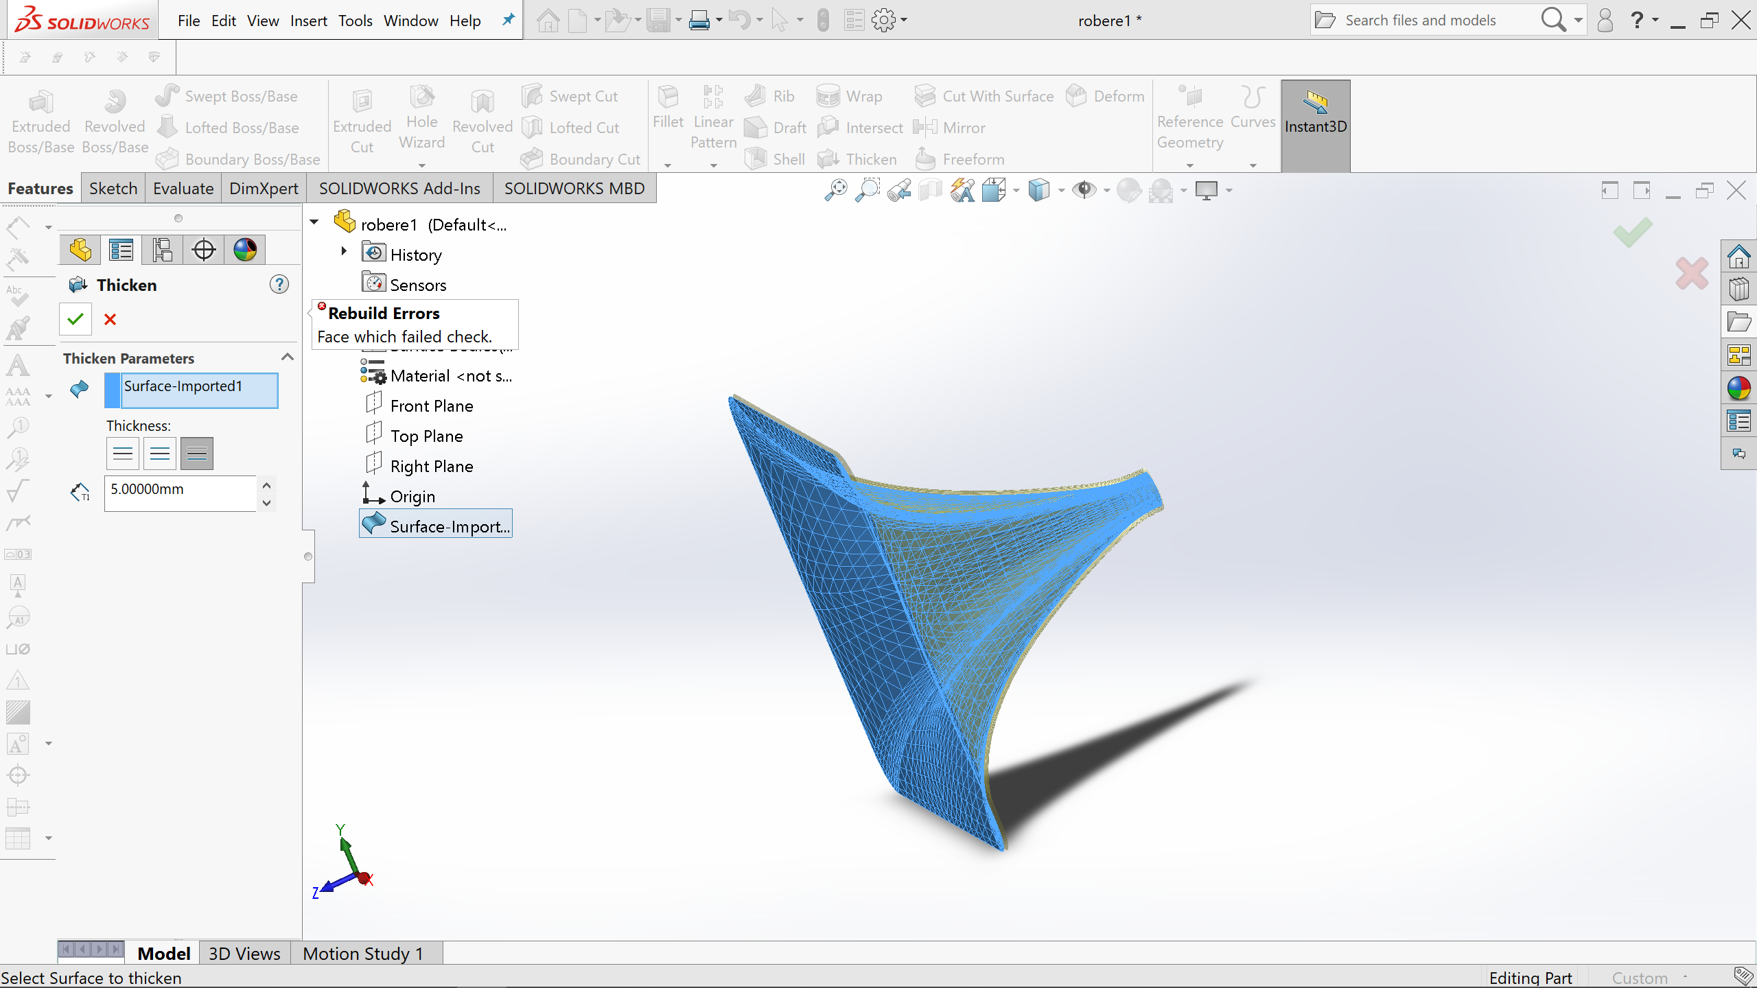
Task: Click the Options gear icon in title bar
Action: click(884, 21)
